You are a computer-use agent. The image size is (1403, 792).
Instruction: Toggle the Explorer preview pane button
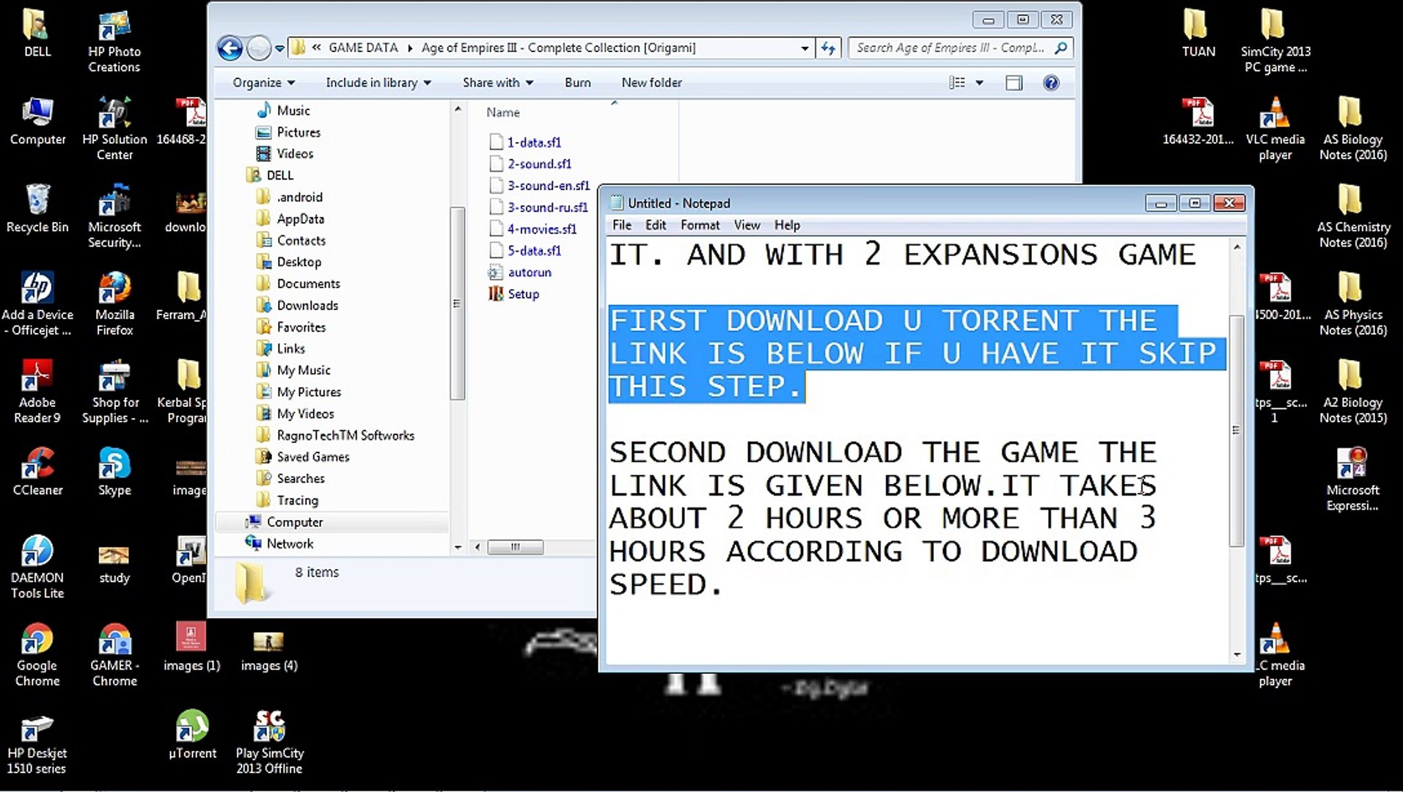pos(1014,83)
